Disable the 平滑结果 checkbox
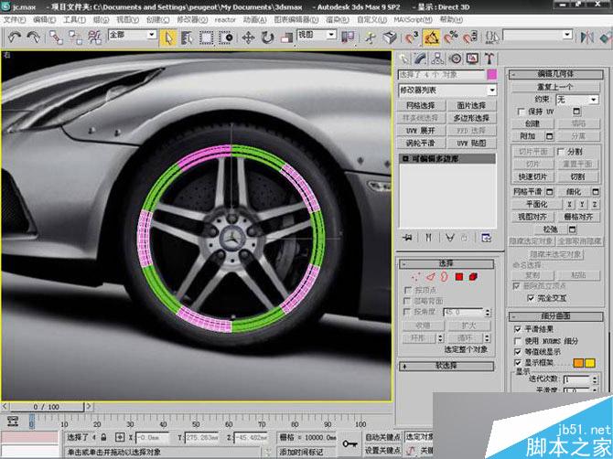The image size is (613, 459). click(x=518, y=328)
